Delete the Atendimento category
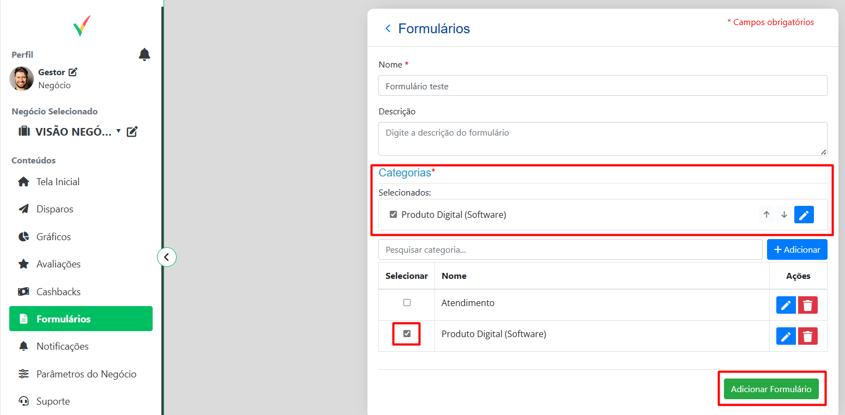The width and height of the screenshot is (845, 415). coord(807,305)
